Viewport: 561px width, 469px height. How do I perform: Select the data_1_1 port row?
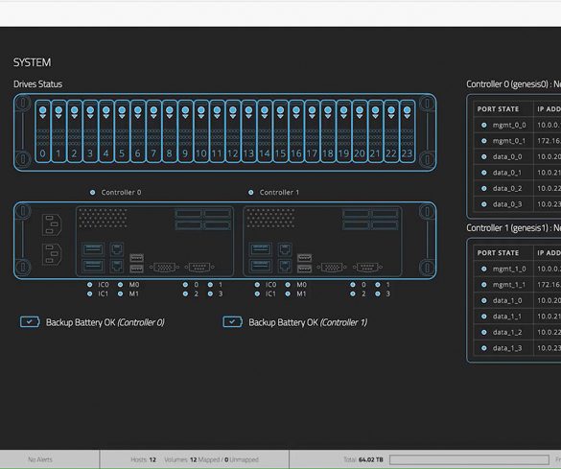pos(517,317)
